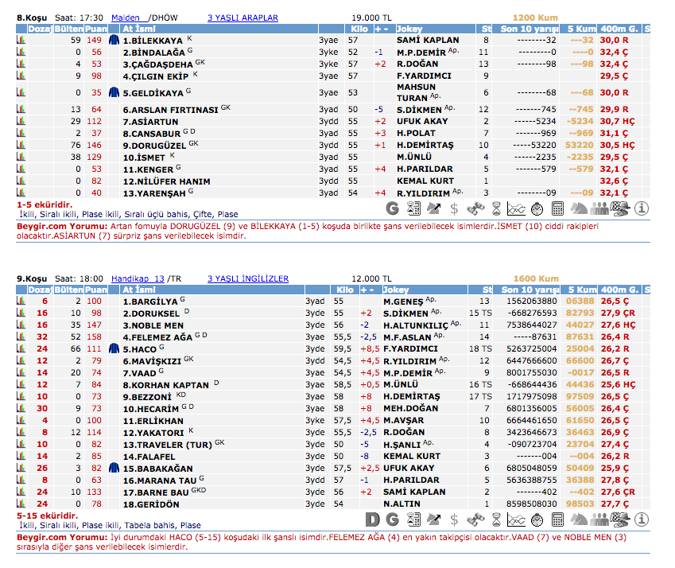Click horse heads icon under race 9

click(x=578, y=519)
